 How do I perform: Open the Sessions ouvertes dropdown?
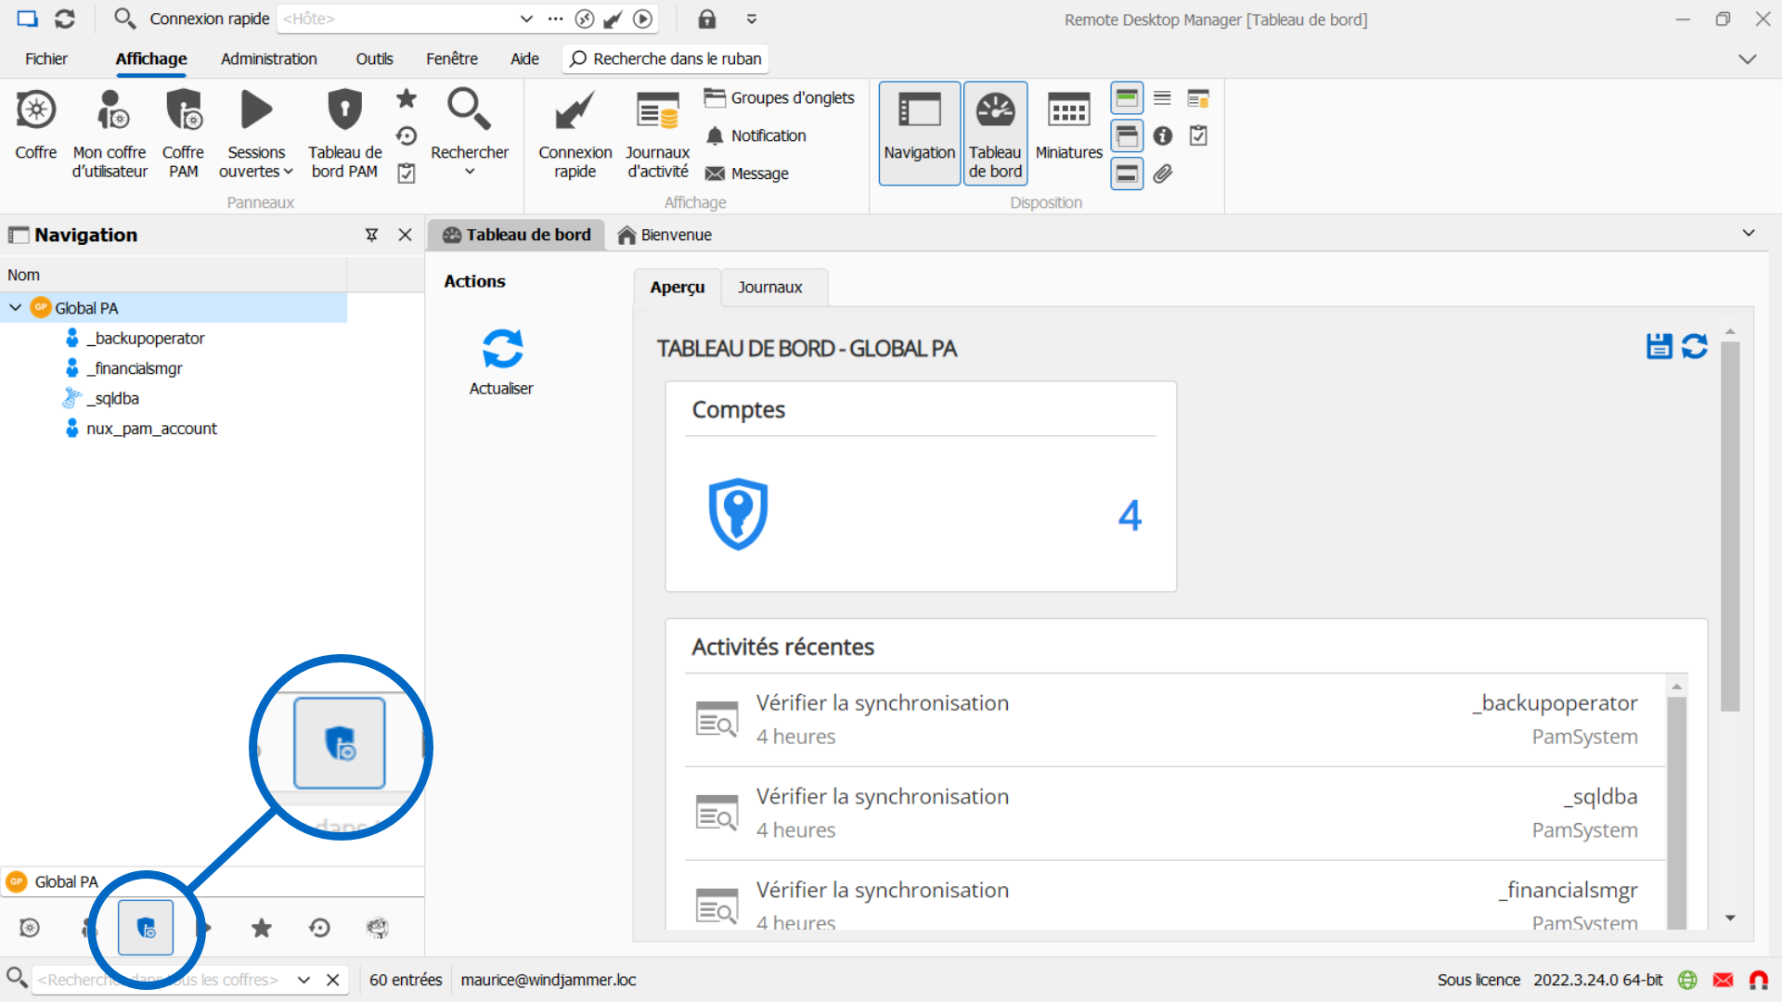point(256,172)
